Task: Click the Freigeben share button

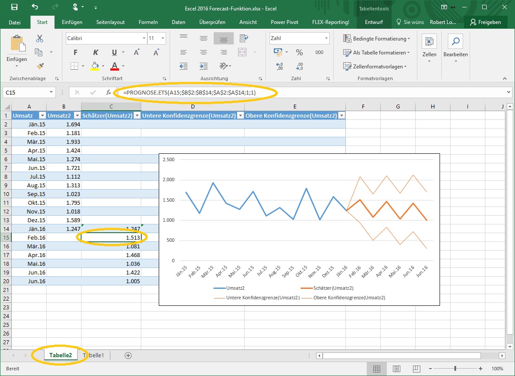Action: click(x=486, y=22)
